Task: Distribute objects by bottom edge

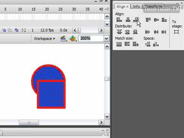Action: click(x=135, y=32)
